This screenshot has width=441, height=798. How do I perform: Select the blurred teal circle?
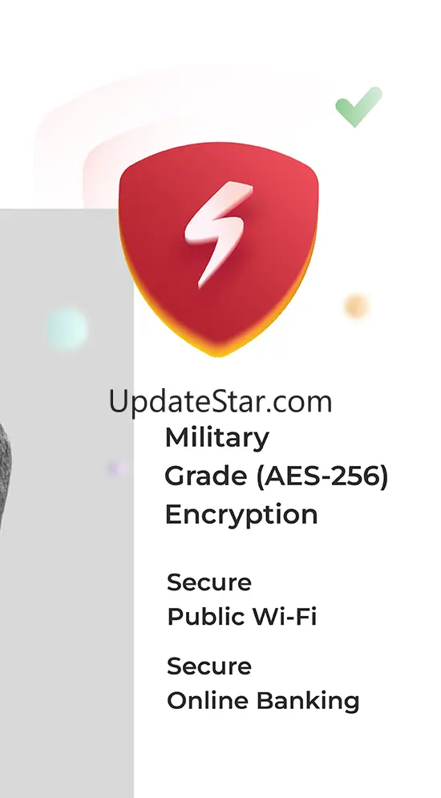tap(67, 329)
